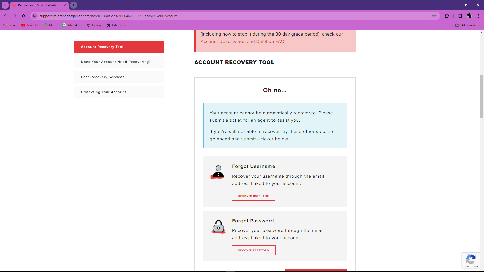Open Gmail from the bookmarks bar
This screenshot has width=484, height=272.
[10, 25]
